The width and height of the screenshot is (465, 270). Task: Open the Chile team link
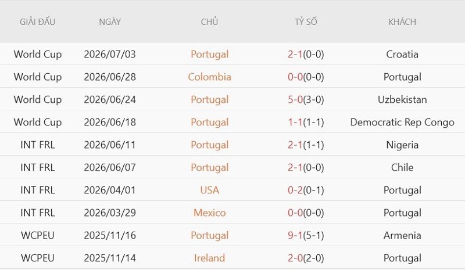pos(402,167)
